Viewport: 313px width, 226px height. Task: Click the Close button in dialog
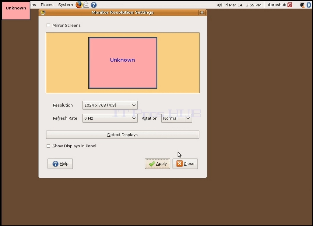pos(185,164)
